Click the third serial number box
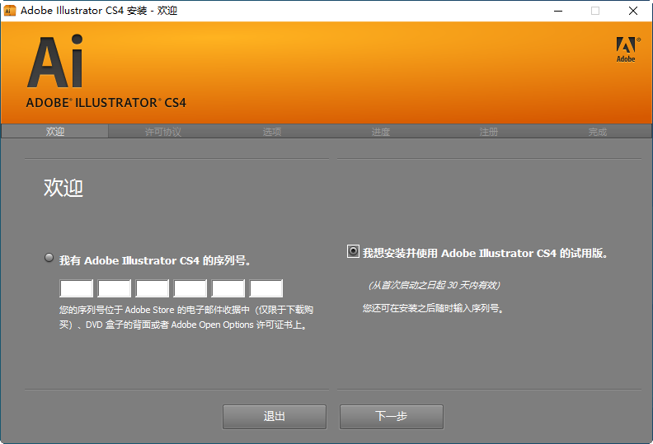The width and height of the screenshot is (653, 444). [x=153, y=288]
